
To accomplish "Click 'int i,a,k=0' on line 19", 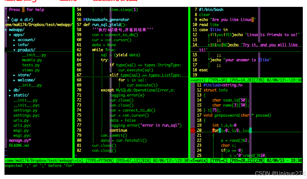I will [x=224, y=125].
